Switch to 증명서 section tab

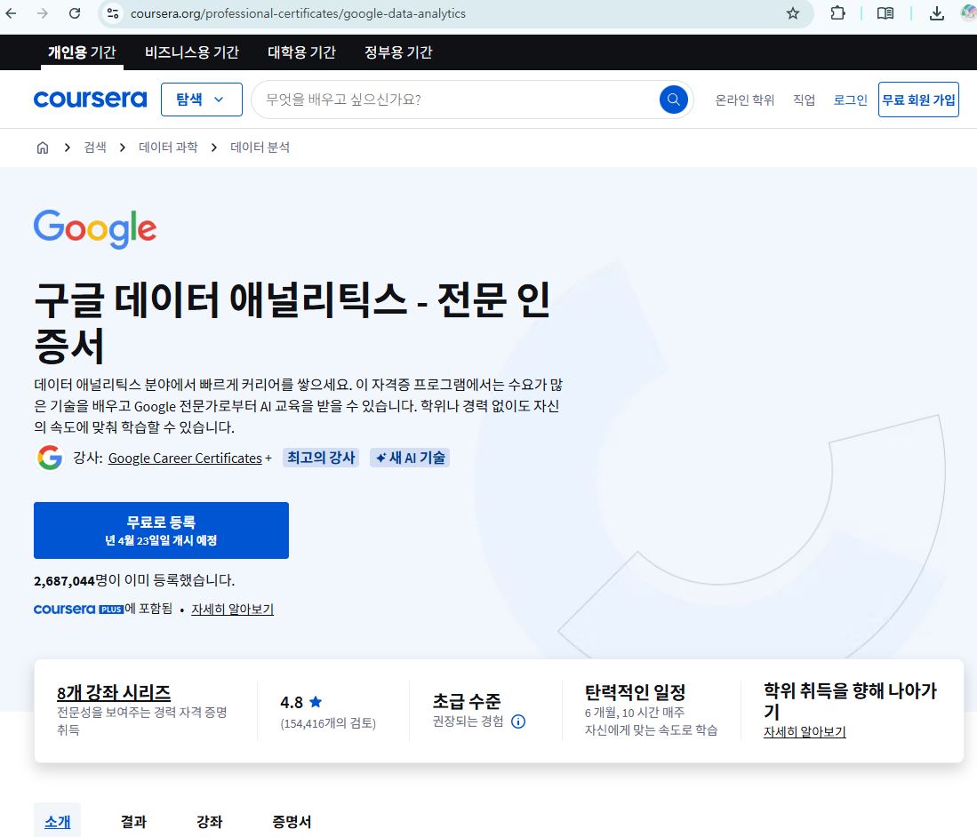pos(292,821)
